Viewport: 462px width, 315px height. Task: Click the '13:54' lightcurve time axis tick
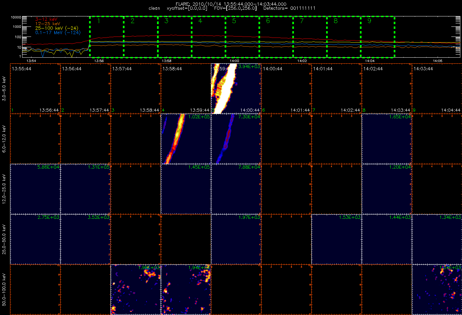pos(31,61)
